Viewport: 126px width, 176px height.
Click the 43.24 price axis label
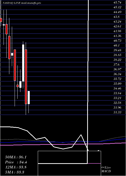coord(117,22)
